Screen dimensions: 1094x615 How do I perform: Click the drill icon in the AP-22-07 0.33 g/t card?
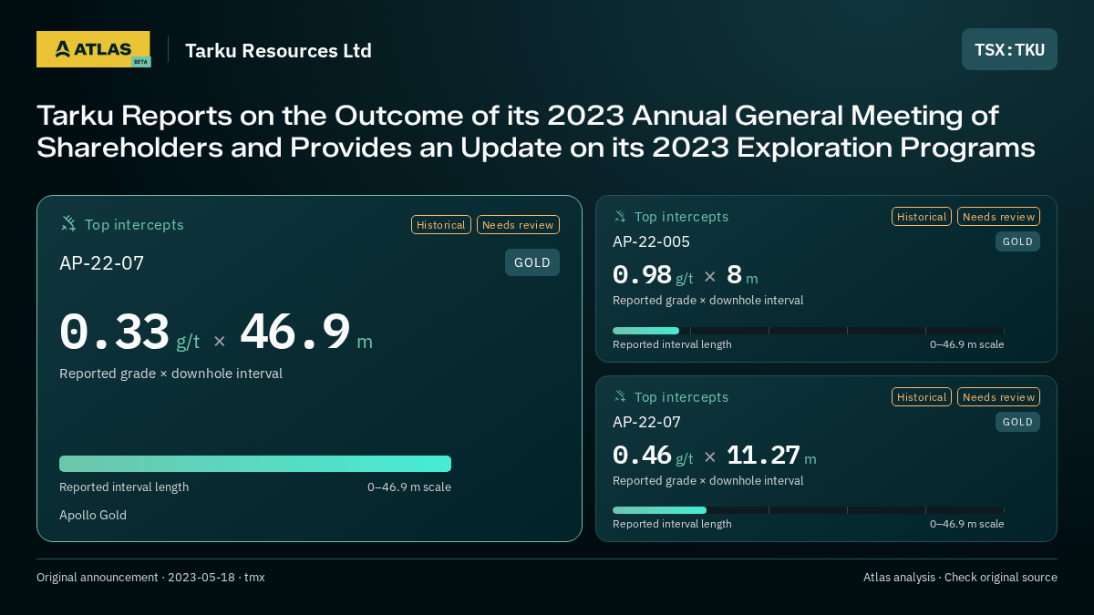(68, 223)
